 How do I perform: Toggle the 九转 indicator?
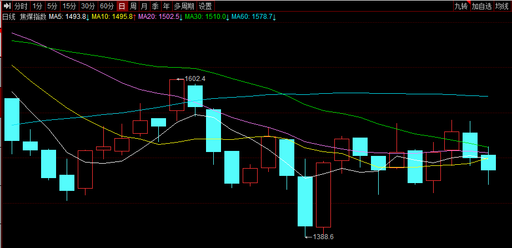(461, 6)
